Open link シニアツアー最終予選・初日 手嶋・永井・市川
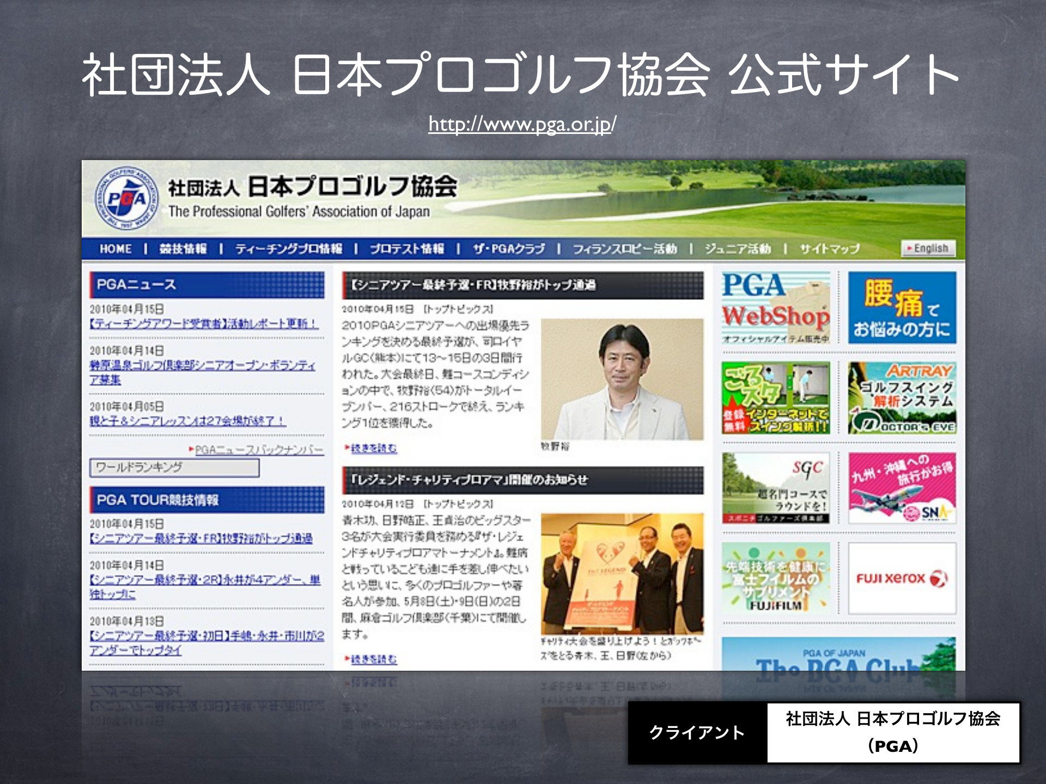This screenshot has width=1046, height=784. [206, 643]
